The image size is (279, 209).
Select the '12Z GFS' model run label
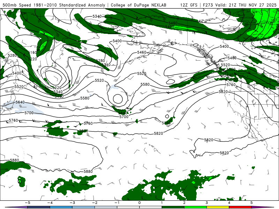pos(189,5)
